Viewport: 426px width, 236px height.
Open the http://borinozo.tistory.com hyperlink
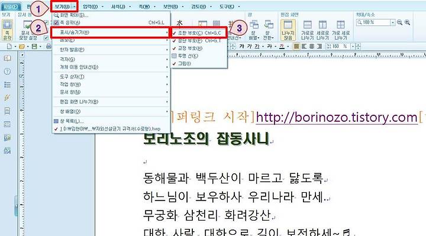point(337,118)
